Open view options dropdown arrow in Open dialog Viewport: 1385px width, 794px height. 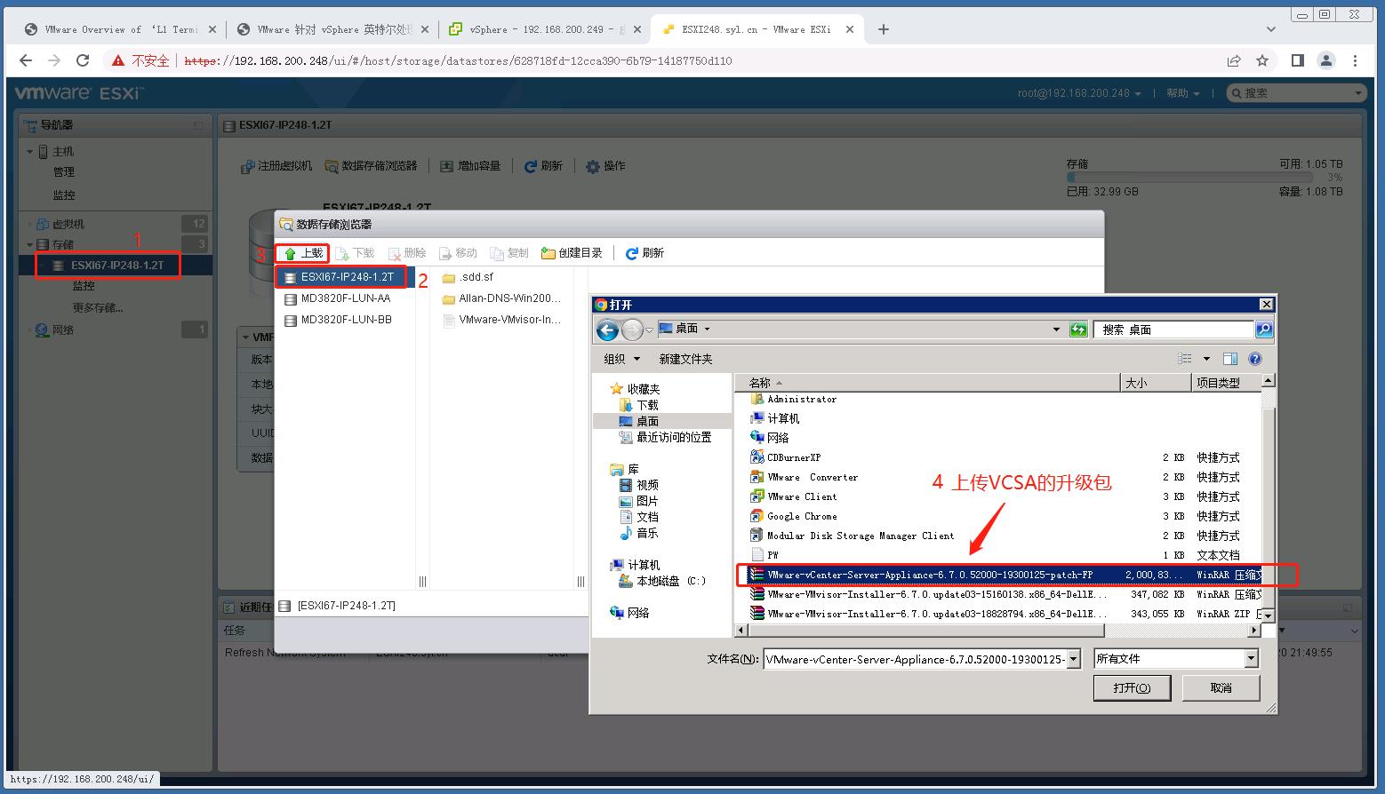tap(1206, 359)
